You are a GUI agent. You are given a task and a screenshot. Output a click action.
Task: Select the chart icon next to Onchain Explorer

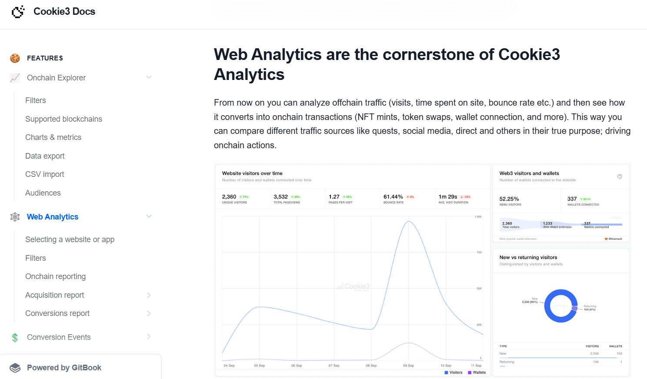[x=14, y=77]
